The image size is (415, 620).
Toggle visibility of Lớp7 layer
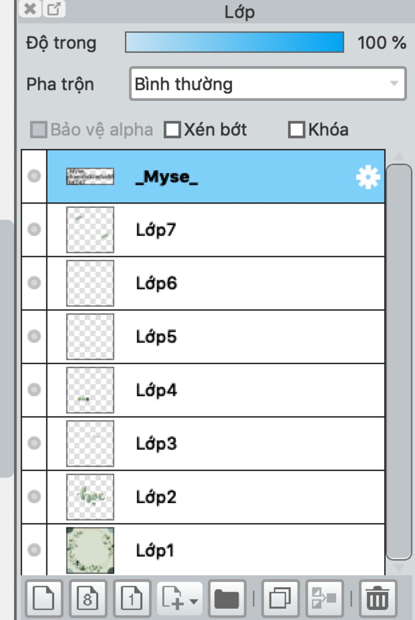34,230
